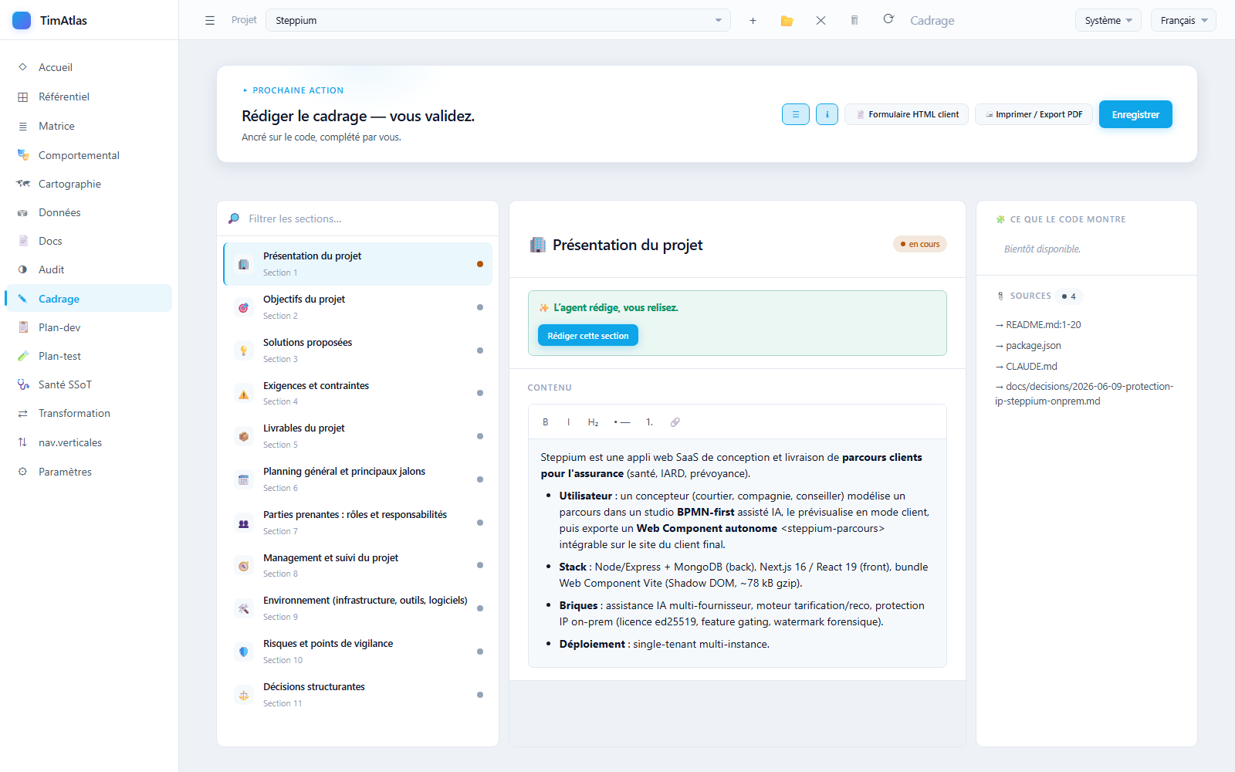Apply italic formatting in editor toolbar
Image resolution: width=1235 pixels, height=772 pixels.
tap(569, 422)
